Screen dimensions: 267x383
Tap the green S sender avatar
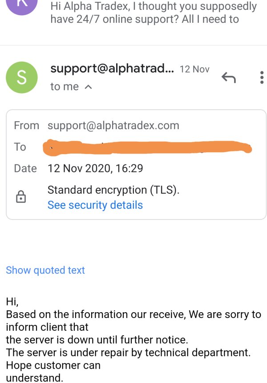[x=22, y=77]
